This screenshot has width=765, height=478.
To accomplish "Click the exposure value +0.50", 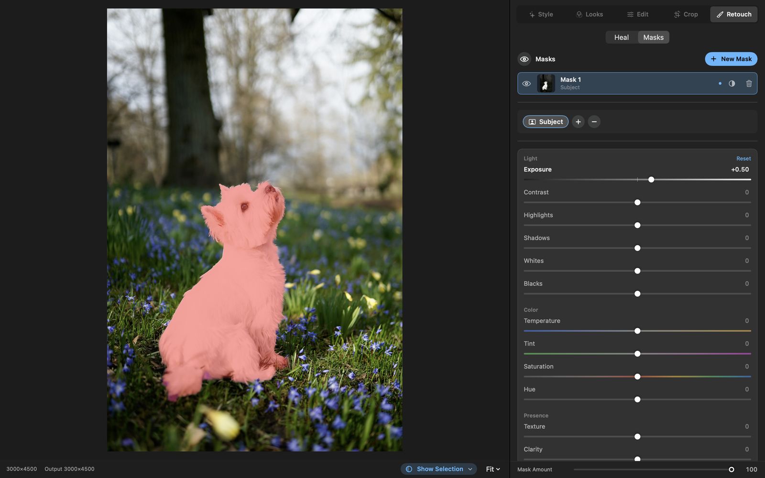I will coord(740,170).
